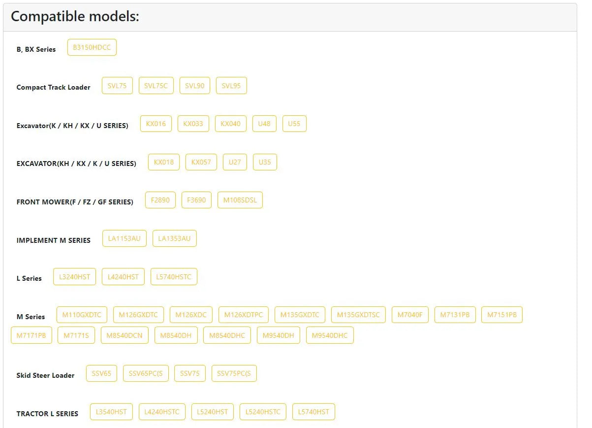Choose the SVL95 model button
The height and width of the screenshot is (428, 592).
tap(231, 85)
